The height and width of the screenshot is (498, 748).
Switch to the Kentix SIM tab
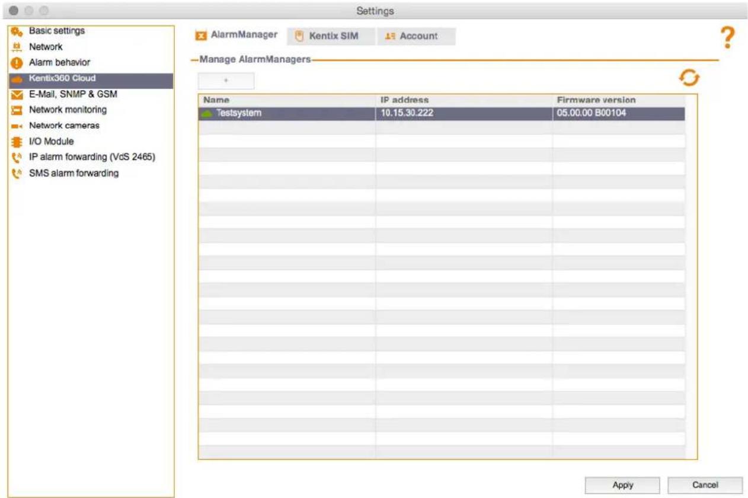pyautogui.click(x=330, y=36)
